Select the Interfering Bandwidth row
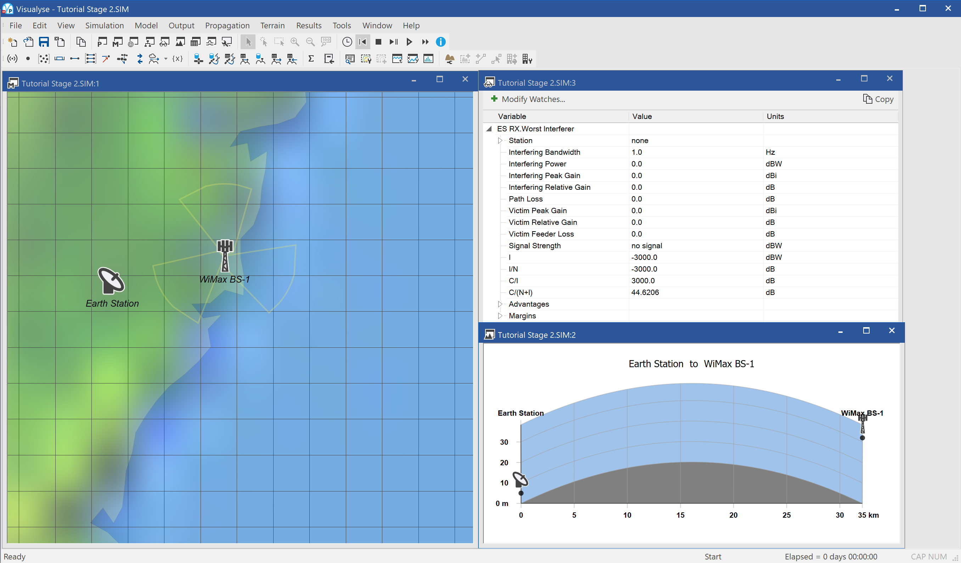 tap(691, 152)
